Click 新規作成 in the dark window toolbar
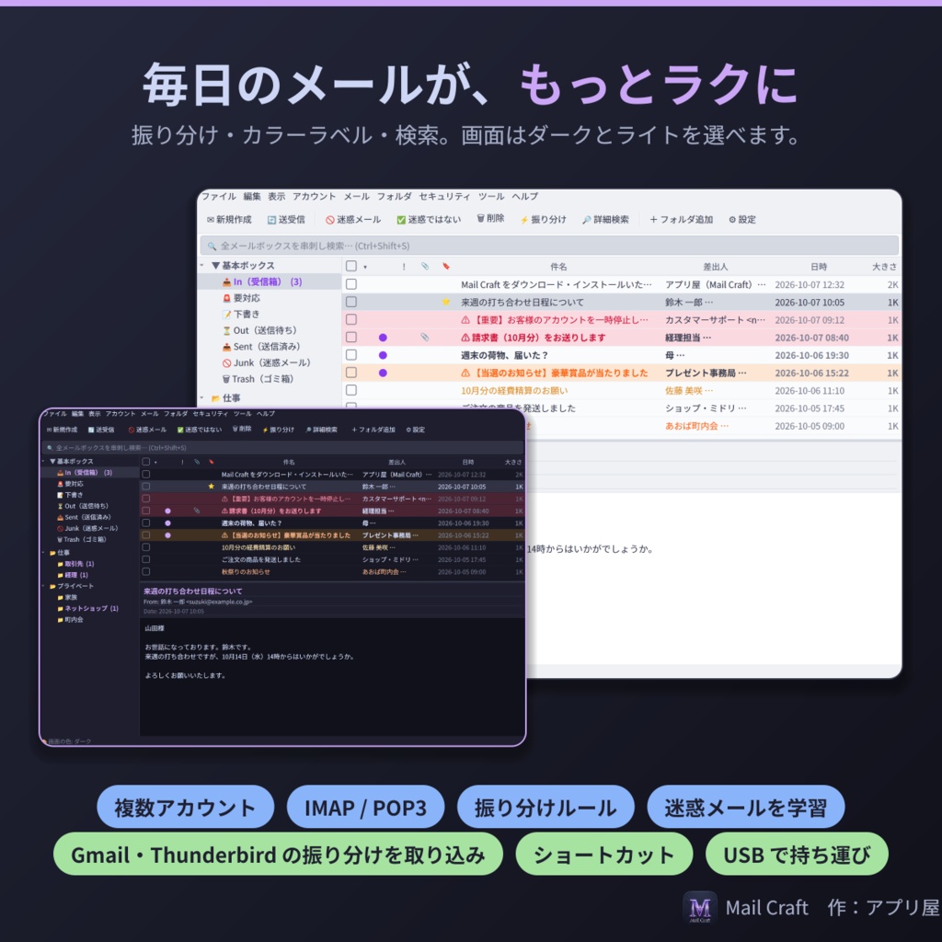The height and width of the screenshot is (942, 942). coord(62,430)
